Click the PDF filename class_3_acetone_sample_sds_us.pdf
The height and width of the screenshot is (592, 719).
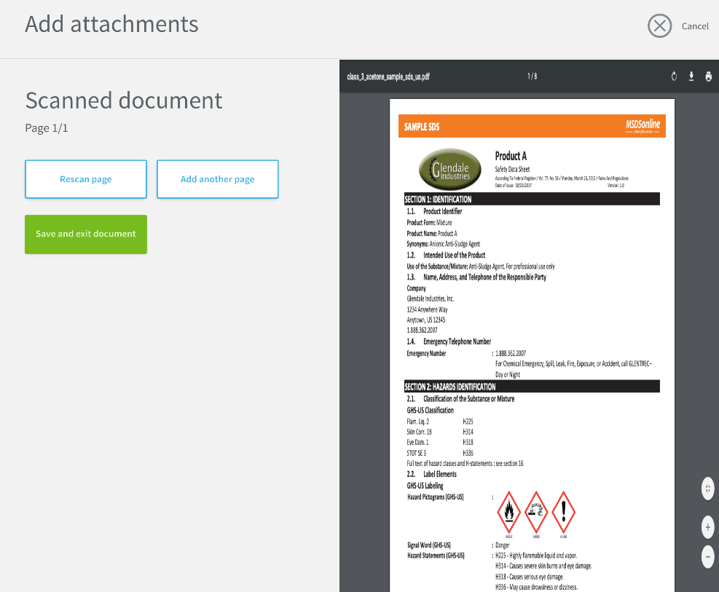[388, 76]
